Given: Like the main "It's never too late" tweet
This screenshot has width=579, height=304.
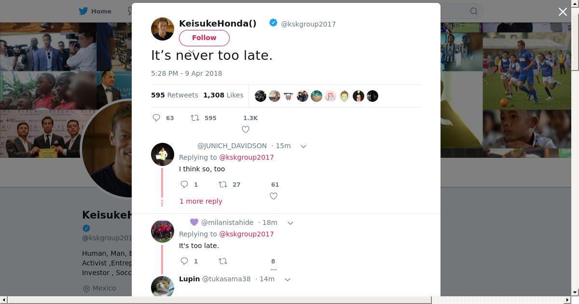Looking at the screenshot, I should click(246, 129).
